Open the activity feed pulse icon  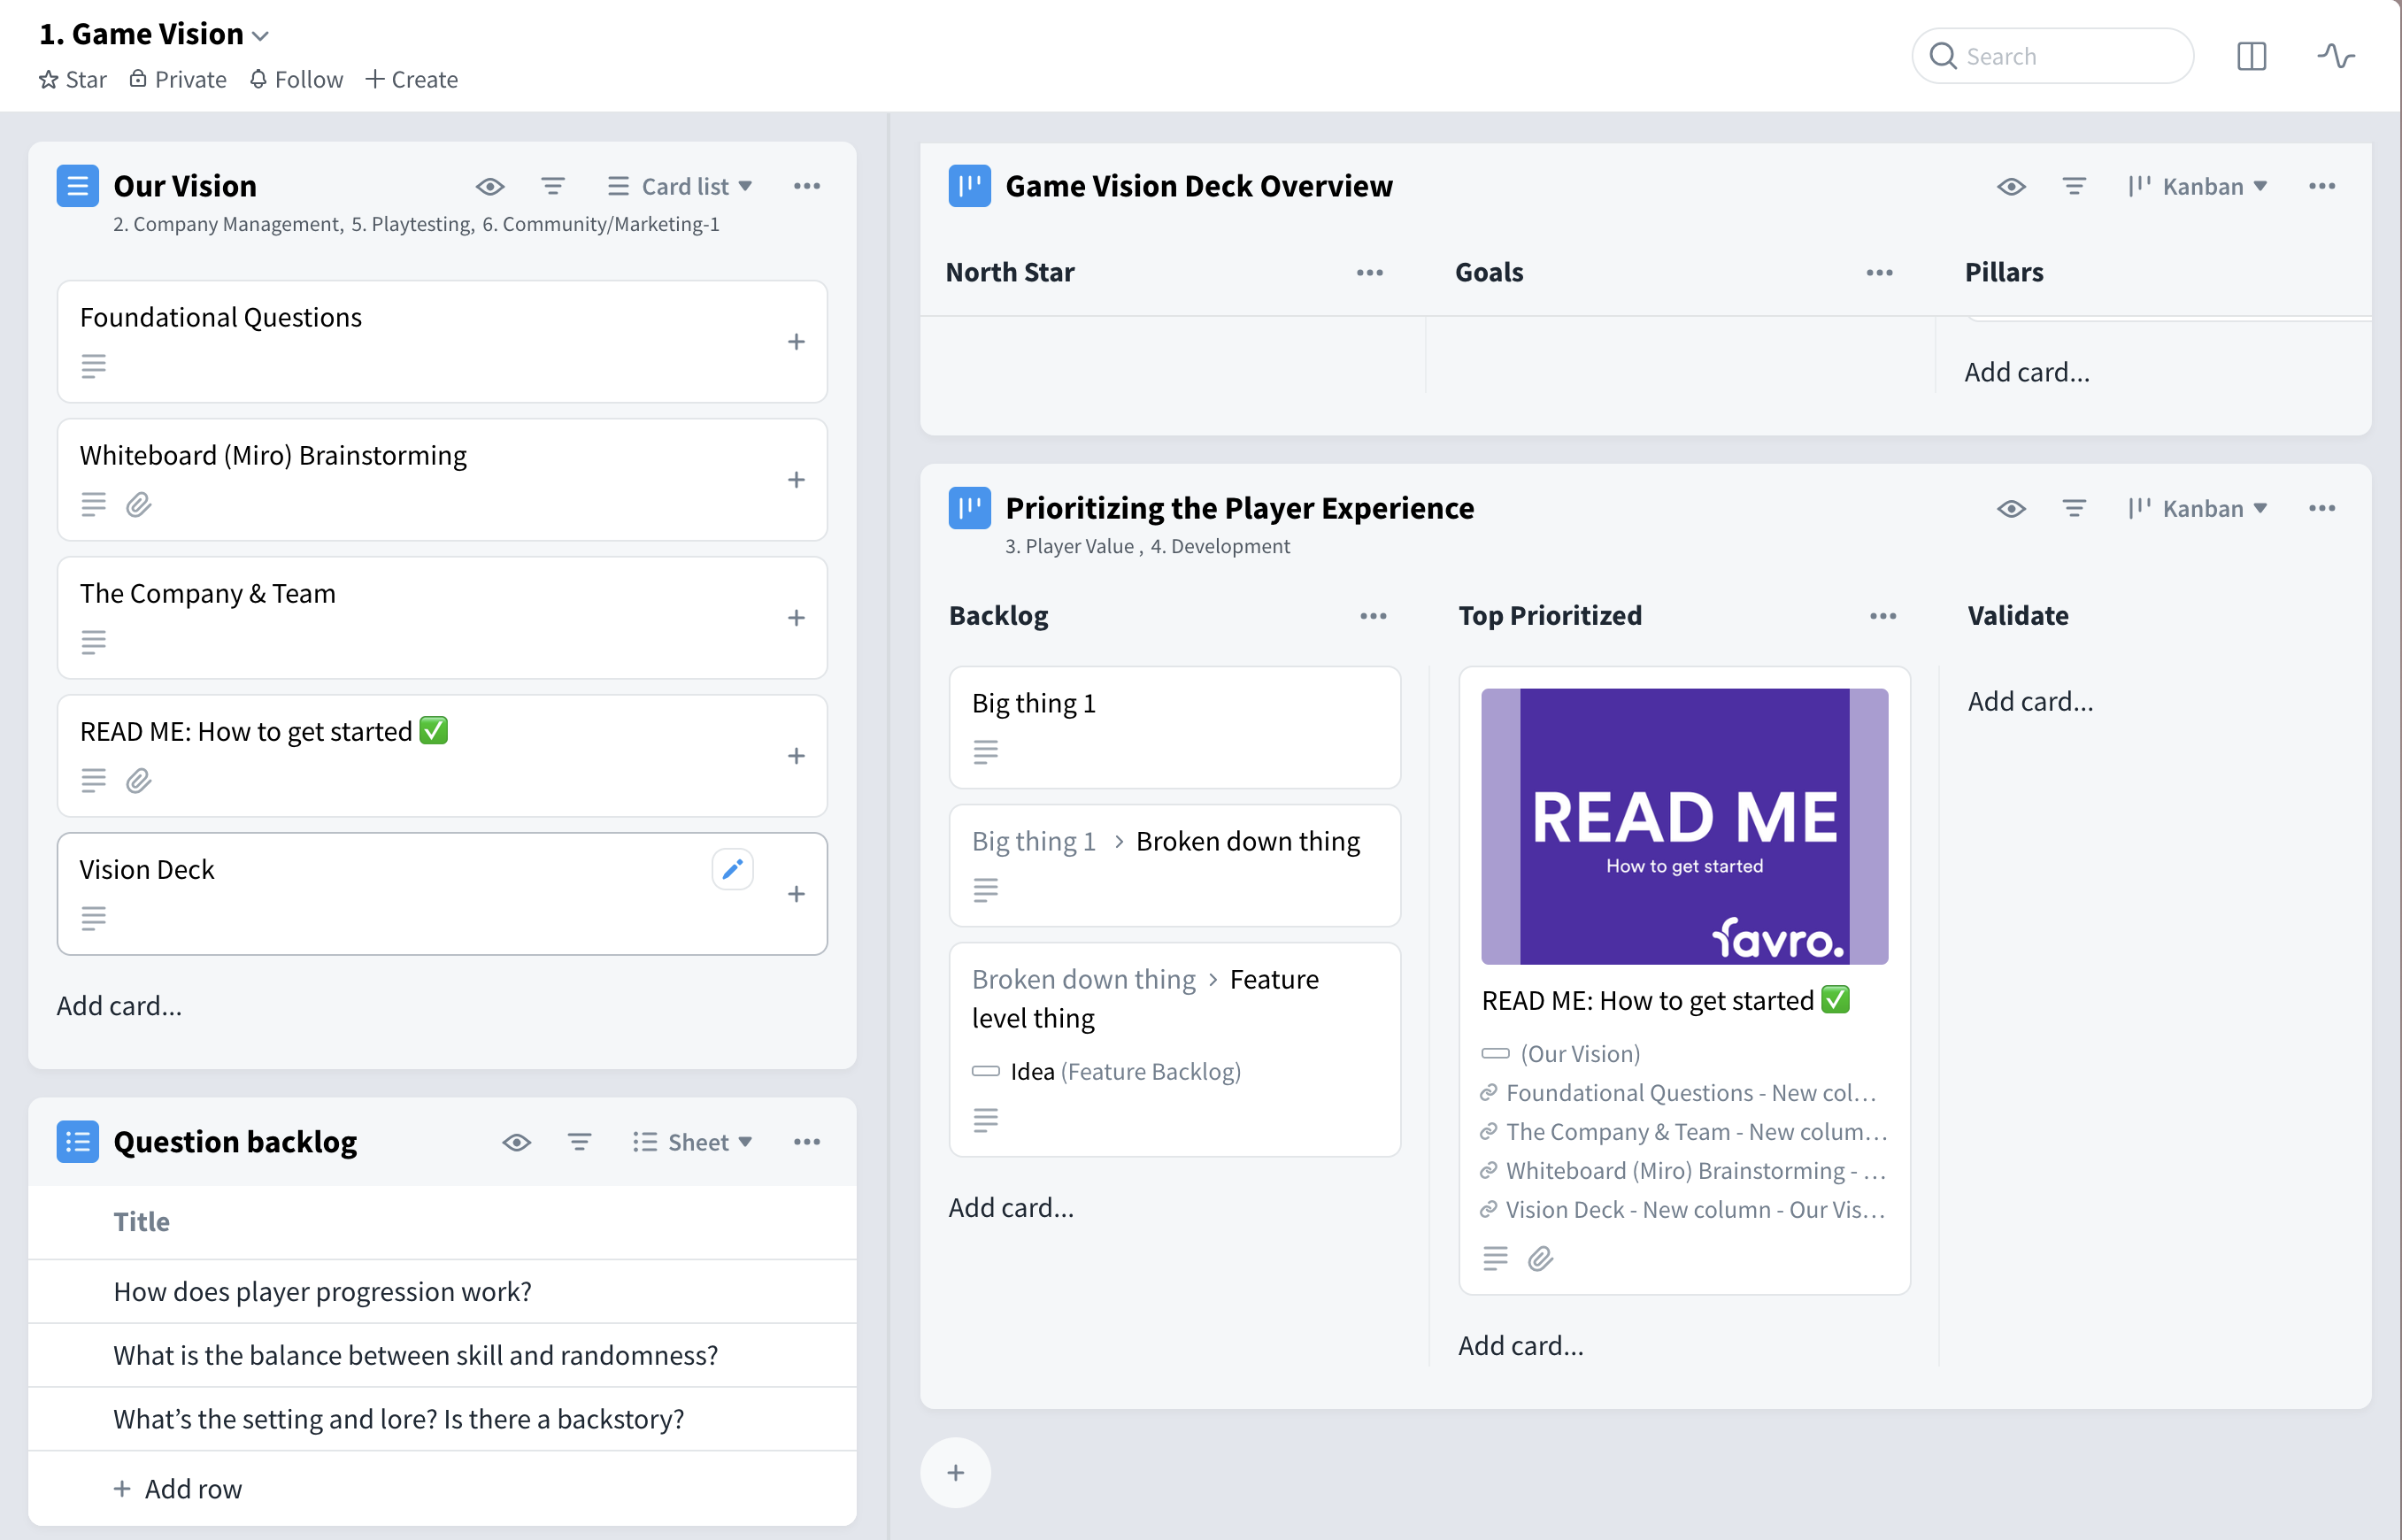(x=2335, y=56)
